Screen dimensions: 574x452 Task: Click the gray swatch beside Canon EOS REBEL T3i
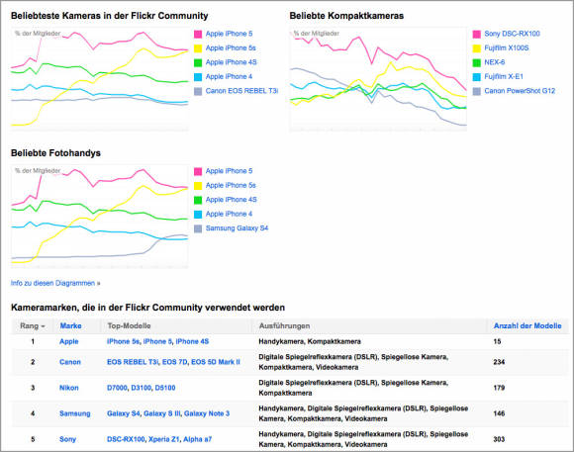pyautogui.click(x=198, y=91)
